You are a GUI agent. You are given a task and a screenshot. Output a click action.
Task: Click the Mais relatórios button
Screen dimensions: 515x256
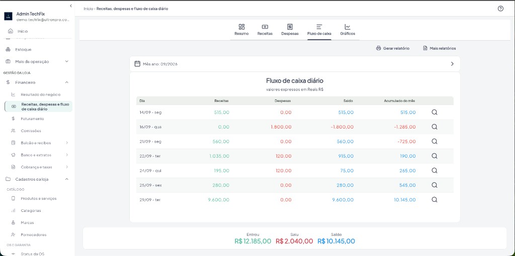tap(440, 48)
